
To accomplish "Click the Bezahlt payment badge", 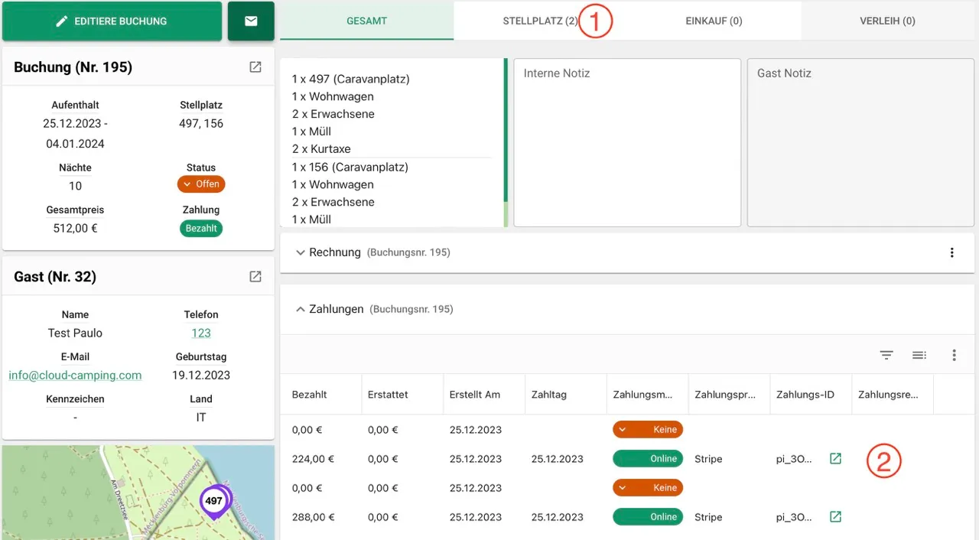I will pyautogui.click(x=201, y=228).
